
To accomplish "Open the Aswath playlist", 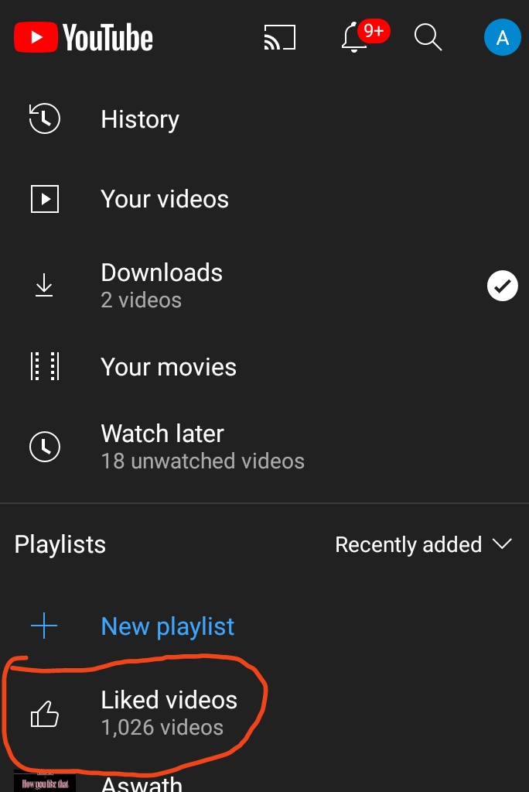I will [x=142, y=784].
